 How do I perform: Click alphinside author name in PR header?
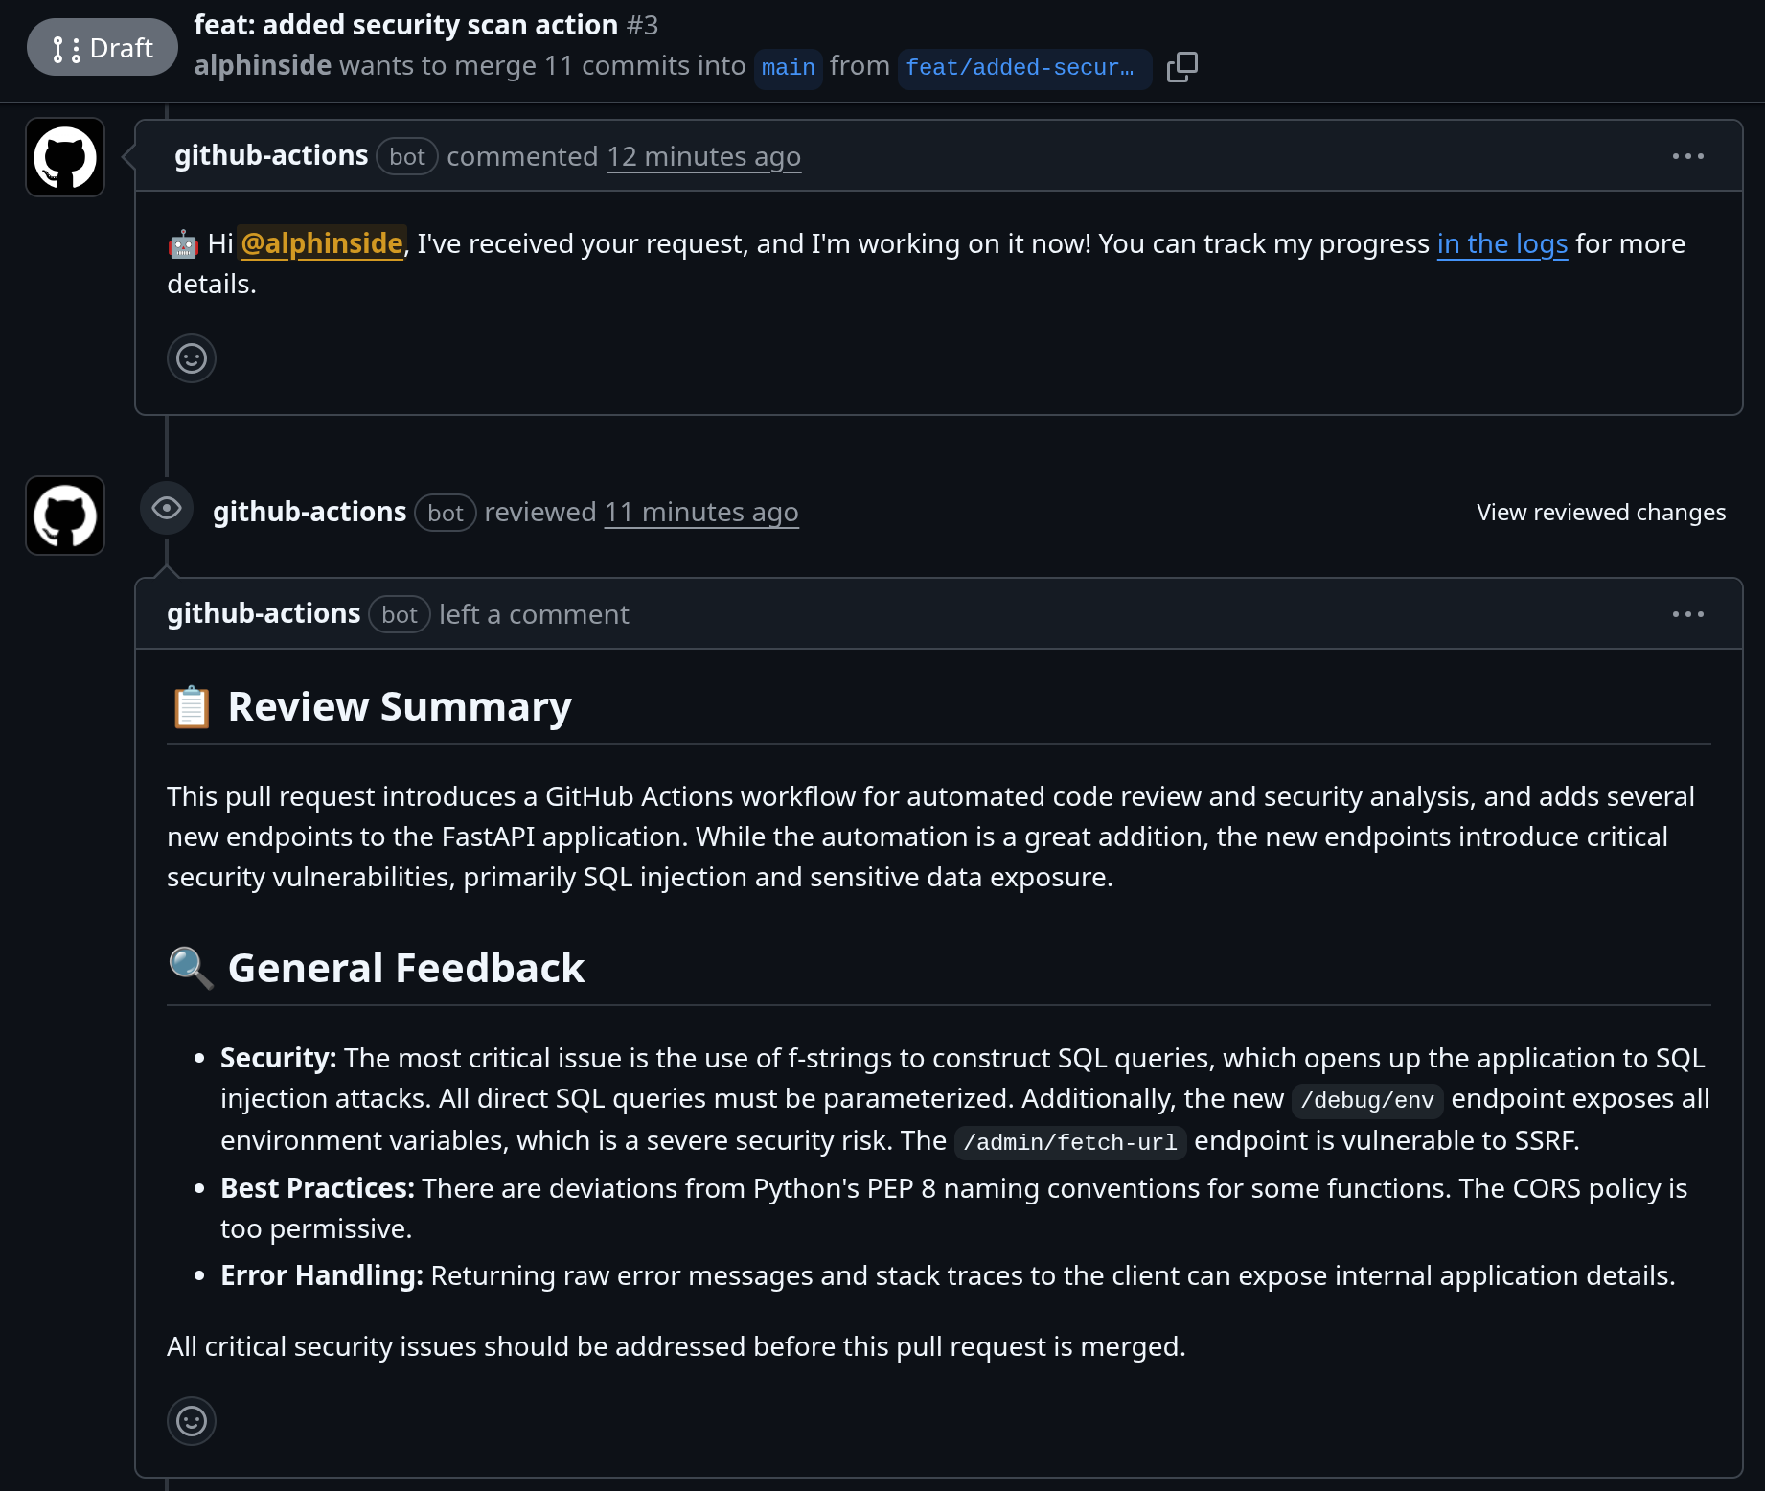pos(263,66)
